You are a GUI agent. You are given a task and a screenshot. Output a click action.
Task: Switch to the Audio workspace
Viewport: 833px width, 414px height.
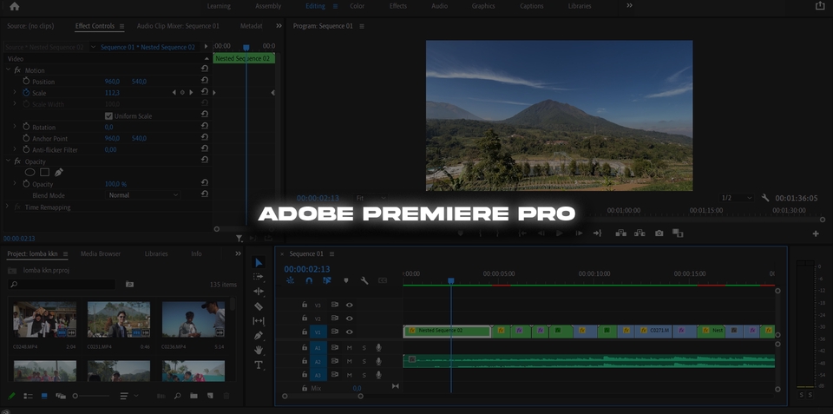coord(439,6)
